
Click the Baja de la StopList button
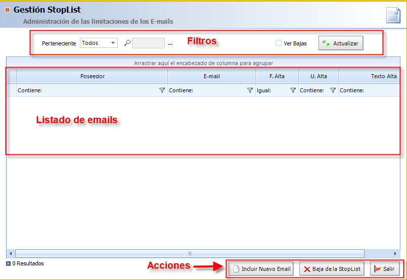pyautogui.click(x=332, y=269)
